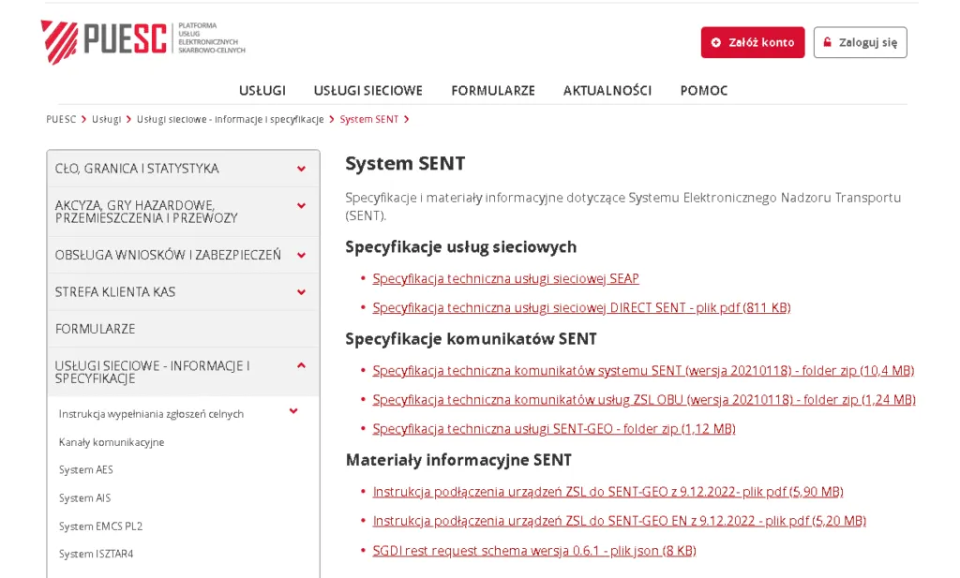Image resolution: width=960 pixels, height=578 pixels.
Task: Select System ISZTAR4 in sidebar
Action: pos(97,554)
